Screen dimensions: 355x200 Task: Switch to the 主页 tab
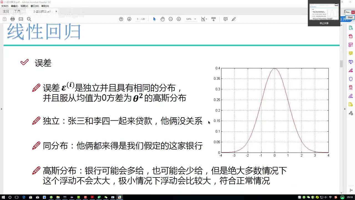click(x=6, y=11)
